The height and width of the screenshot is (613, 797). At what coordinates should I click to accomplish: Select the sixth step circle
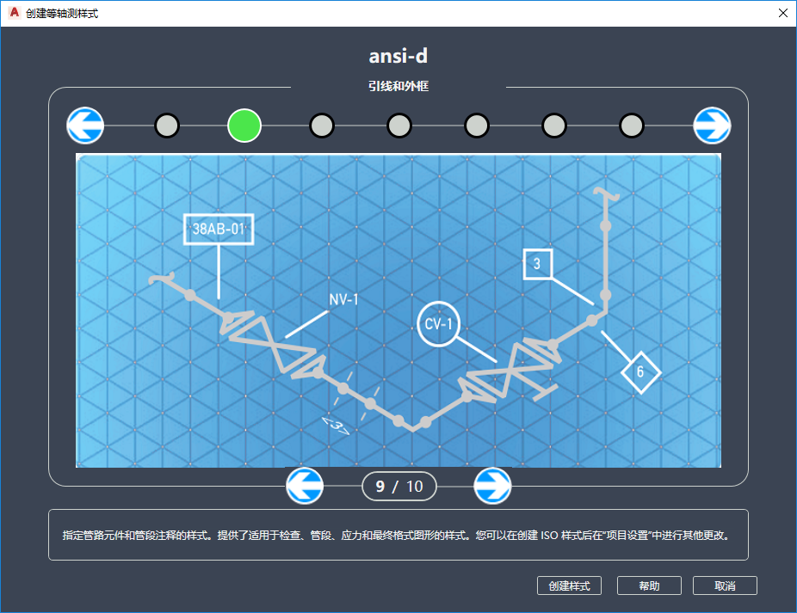(x=554, y=126)
